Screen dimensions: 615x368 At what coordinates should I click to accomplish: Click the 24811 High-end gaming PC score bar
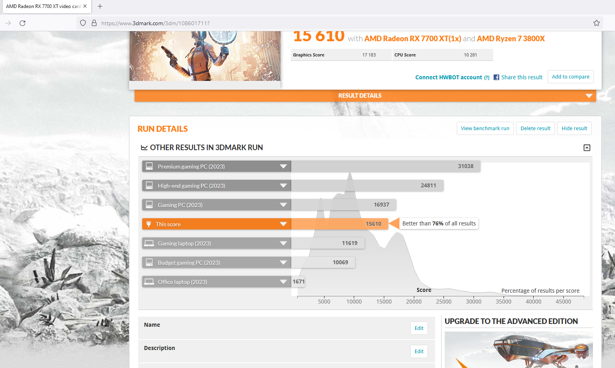click(367, 185)
